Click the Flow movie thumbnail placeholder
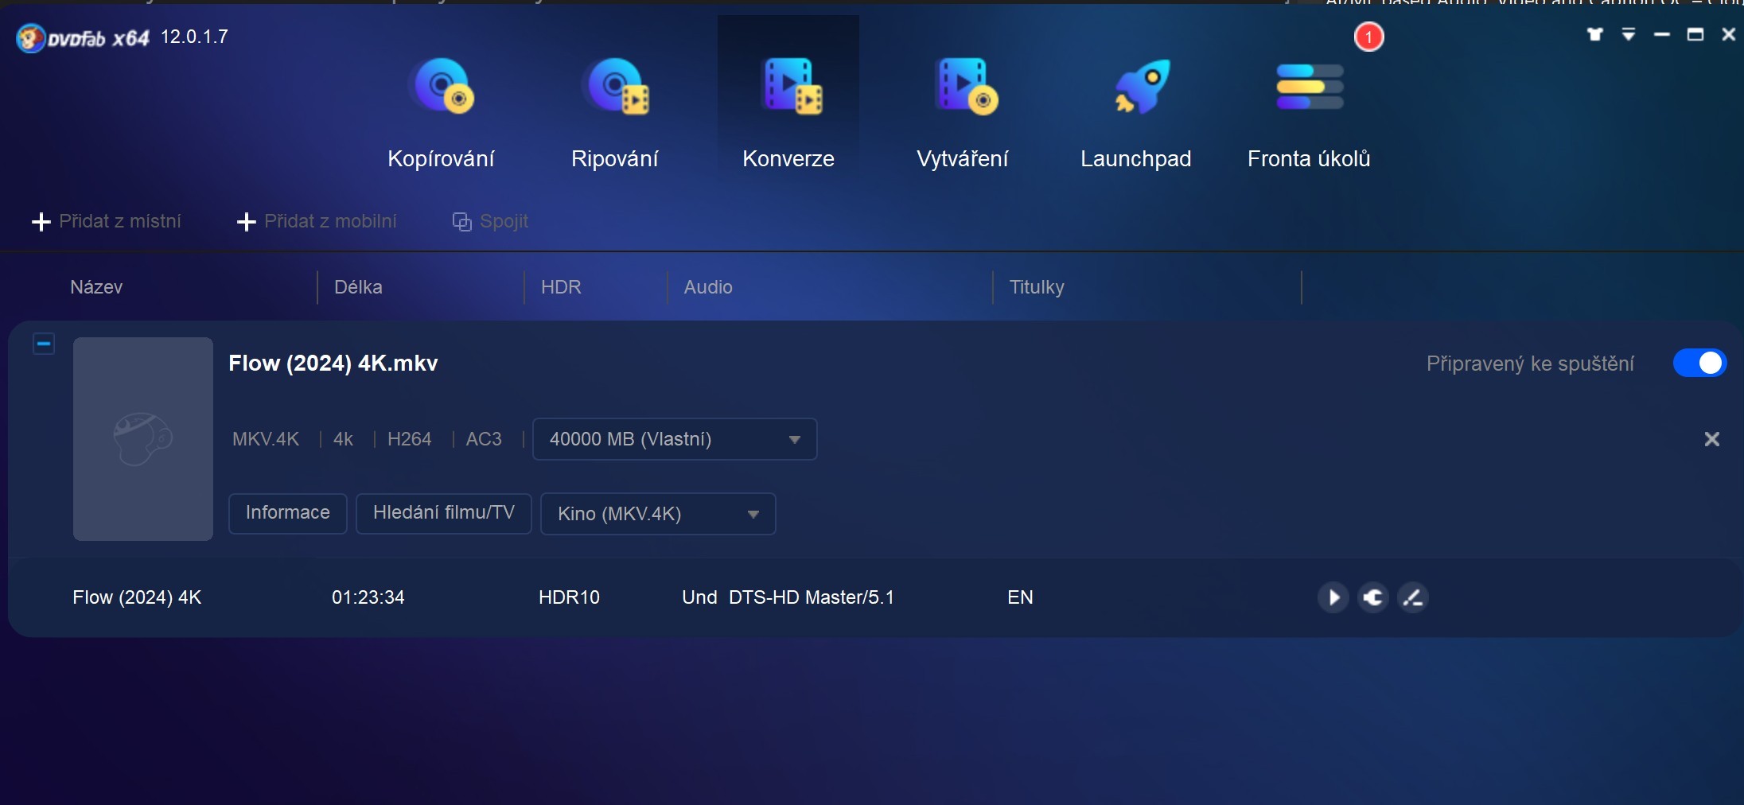Image resolution: width=1744 pixels, height=805 pixels. 143,438
